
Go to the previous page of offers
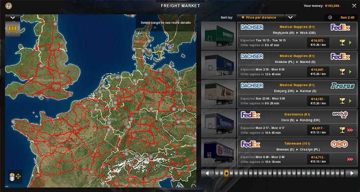[207, 173]
